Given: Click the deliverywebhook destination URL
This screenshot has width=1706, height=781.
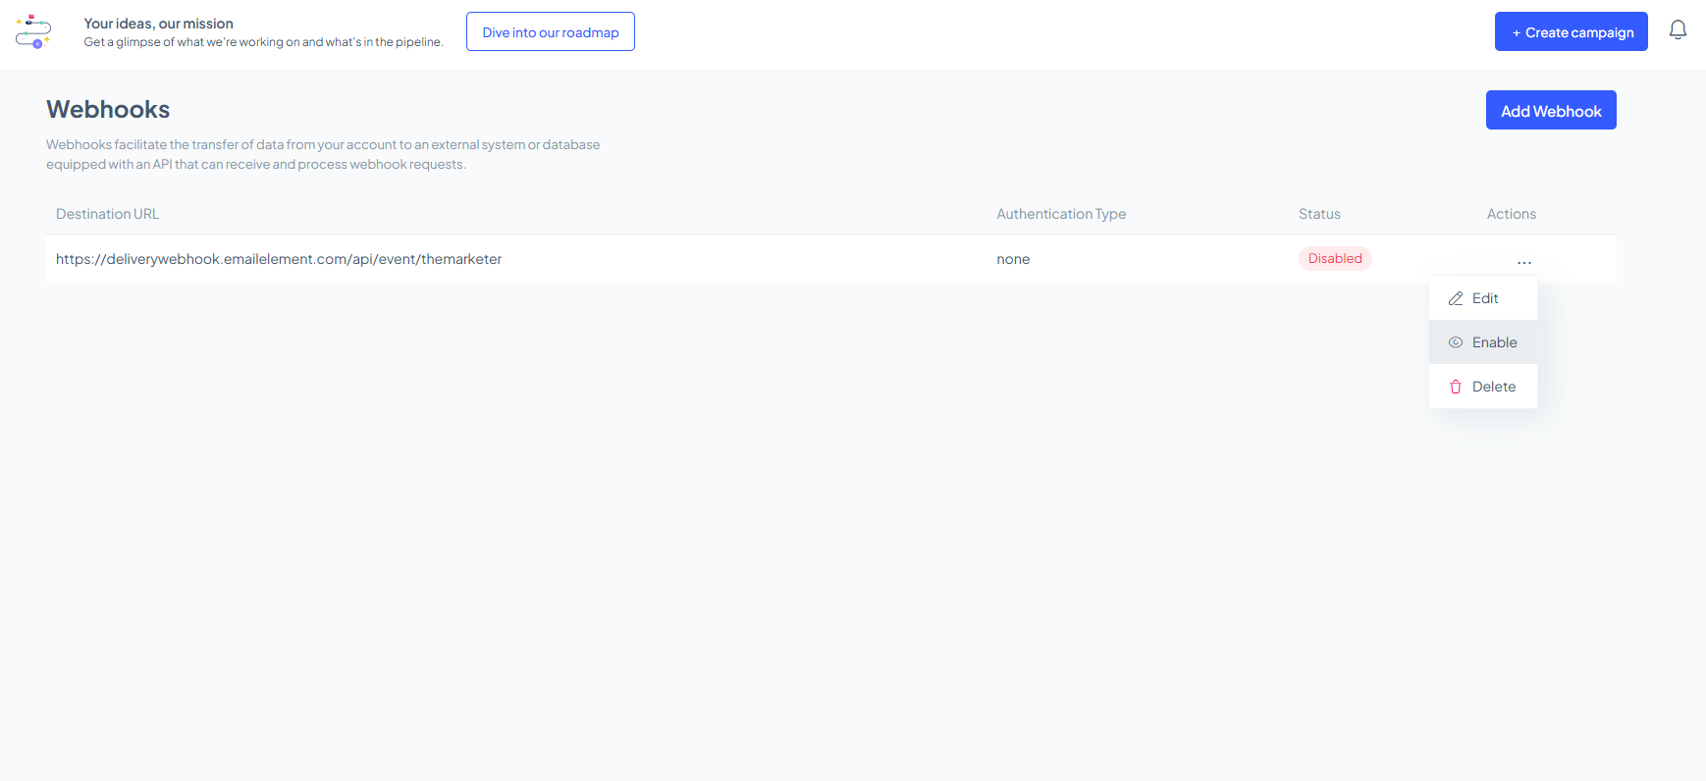Looking at the screenshot, I should click(x=279, y=259).
